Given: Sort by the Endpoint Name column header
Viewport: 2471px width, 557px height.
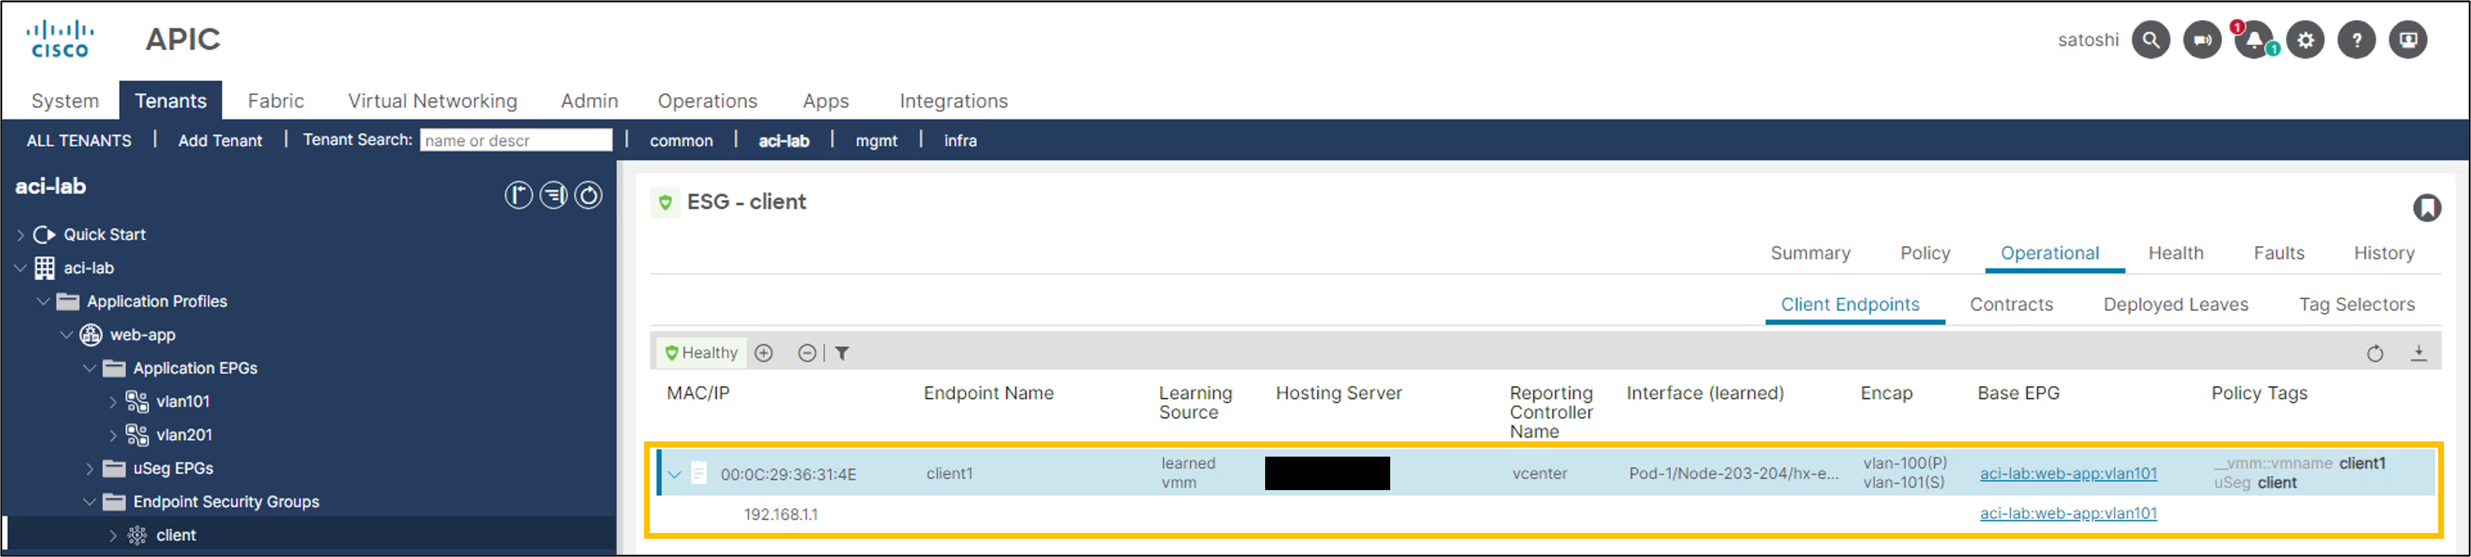Looking at the screenshot, I should coord(988,393).
